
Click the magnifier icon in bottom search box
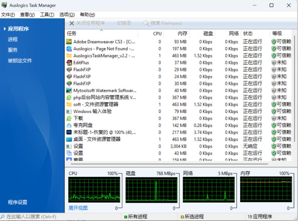(3, 217)
